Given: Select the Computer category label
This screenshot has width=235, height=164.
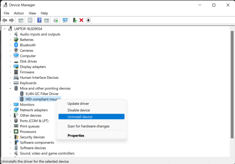Looking at the screenshot, I should (x=28, y=56).
